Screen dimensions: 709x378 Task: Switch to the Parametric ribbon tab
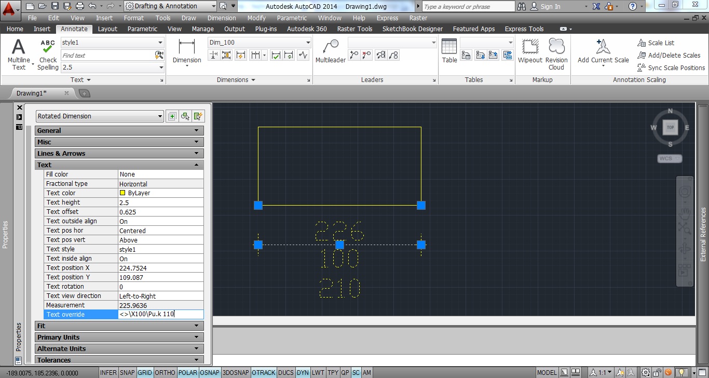(142, 29)
